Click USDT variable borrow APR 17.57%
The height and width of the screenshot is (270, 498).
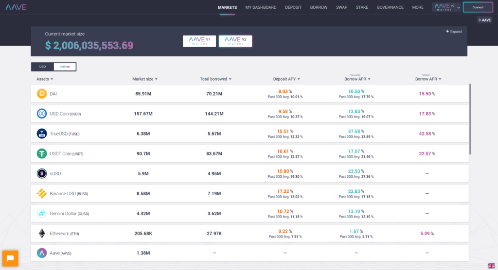[x=356, y=151]
